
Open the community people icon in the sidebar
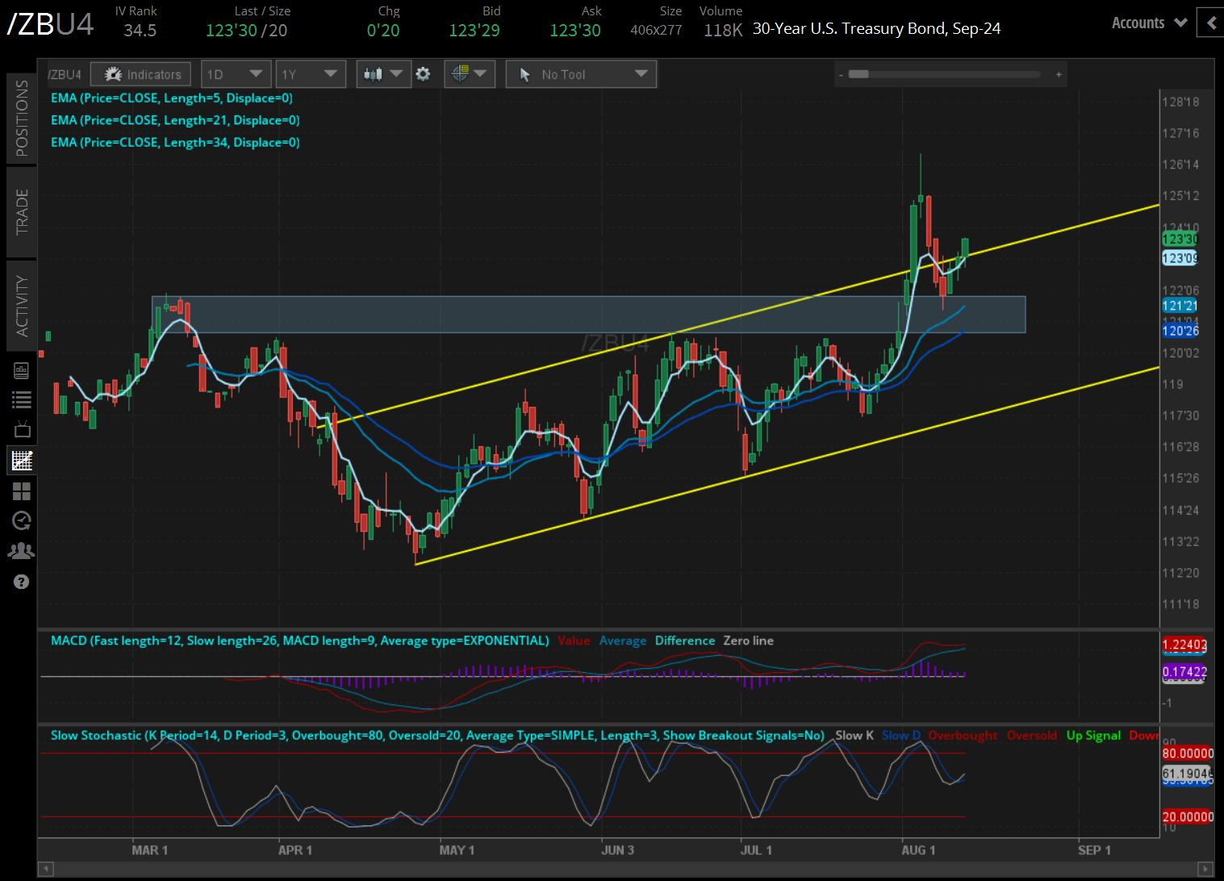pyautogui.click(x=21, y=549)
